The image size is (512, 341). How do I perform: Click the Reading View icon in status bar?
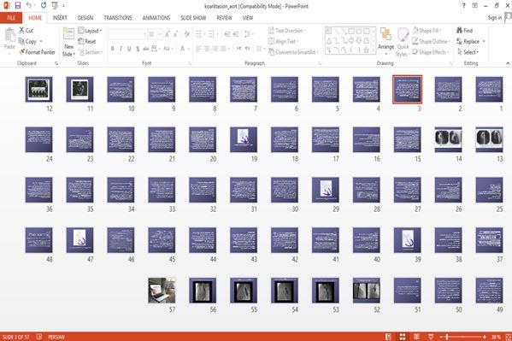pos(416,337)
